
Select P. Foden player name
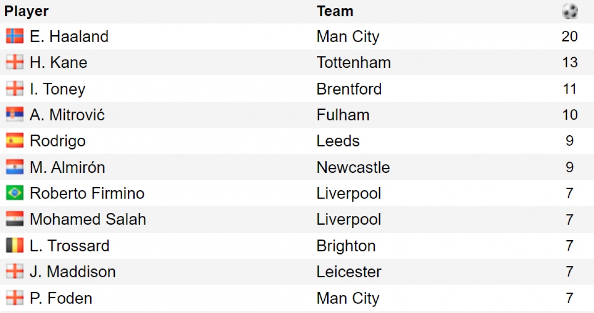pos(61,298)
